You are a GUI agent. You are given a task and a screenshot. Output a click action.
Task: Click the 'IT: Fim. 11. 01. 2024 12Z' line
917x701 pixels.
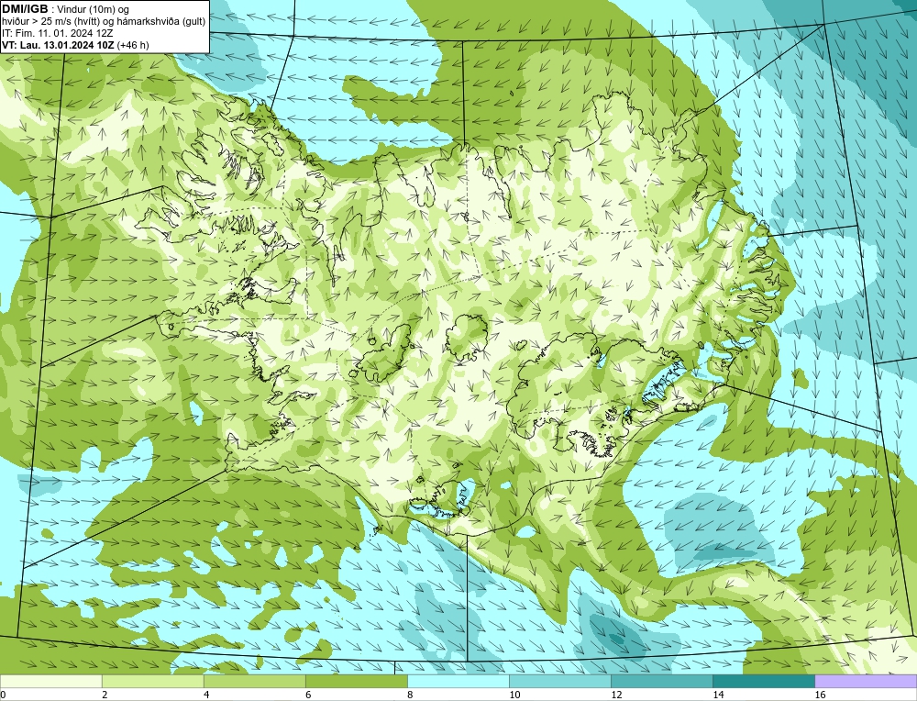(57, 33)
